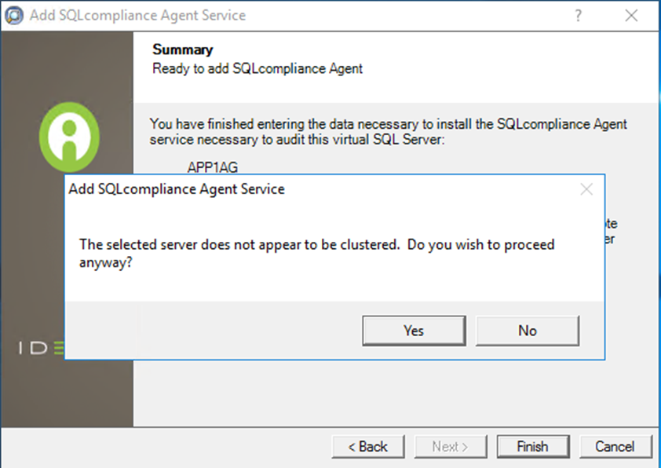Close the wizard window with the top X

pyautogui.click(x=631, y=16)
